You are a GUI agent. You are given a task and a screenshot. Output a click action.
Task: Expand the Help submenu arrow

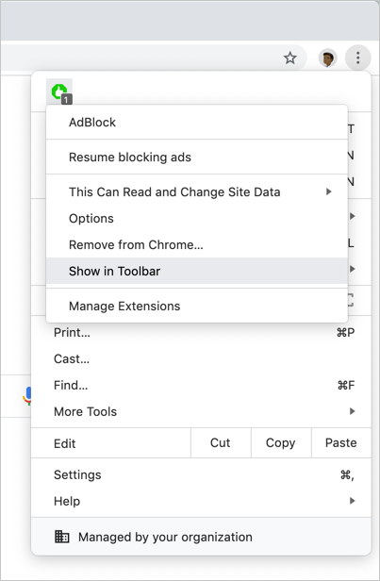(x=353, y=501)
